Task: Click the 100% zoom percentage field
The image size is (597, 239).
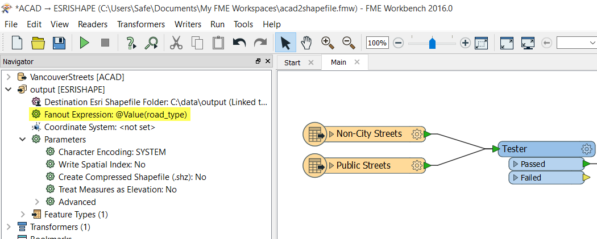Action: pos(378,43)
